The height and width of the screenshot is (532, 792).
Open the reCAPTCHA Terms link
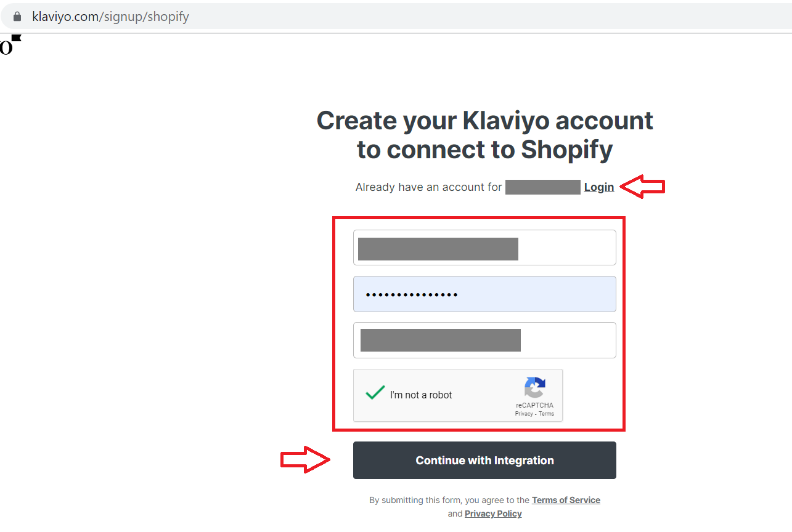pos(546,414)
